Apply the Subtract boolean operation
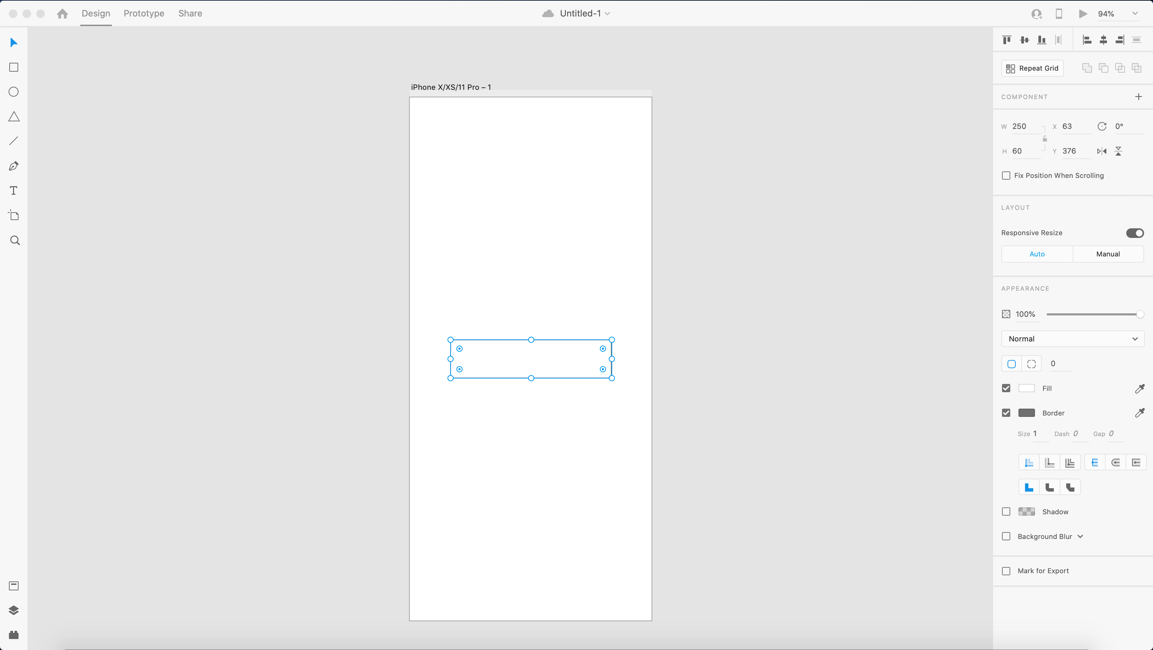Image resolution: width=1153 pixels, height=650 pixels. [x=1104, y=68]
